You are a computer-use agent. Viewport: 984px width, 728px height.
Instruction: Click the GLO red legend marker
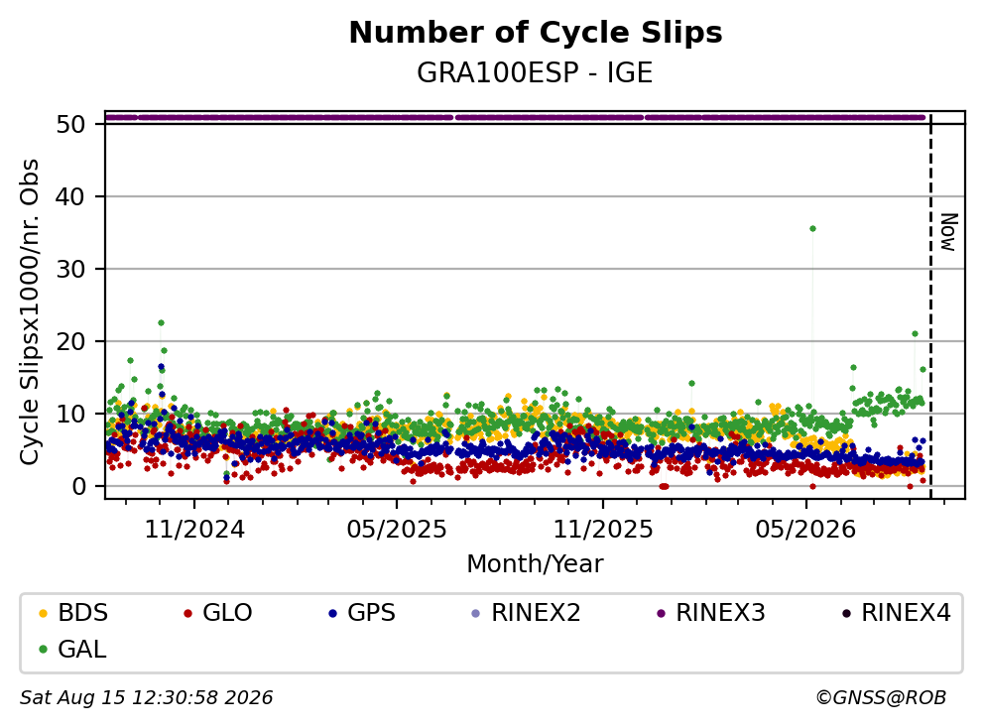(x=187, y=613)
